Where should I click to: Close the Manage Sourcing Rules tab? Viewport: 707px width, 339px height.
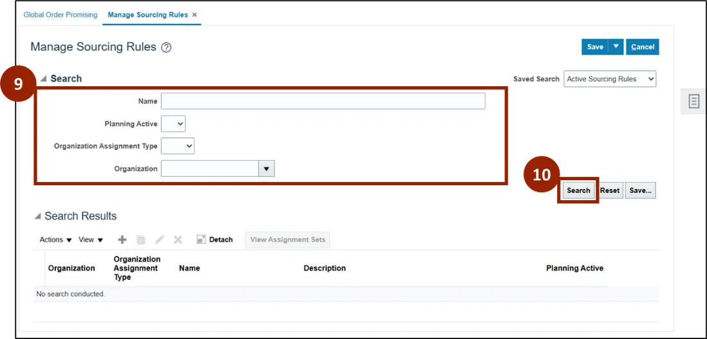tap(195, 15)
